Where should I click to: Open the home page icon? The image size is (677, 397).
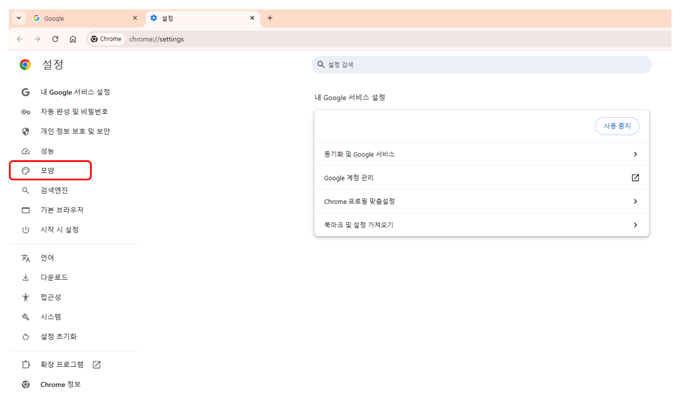73,39
